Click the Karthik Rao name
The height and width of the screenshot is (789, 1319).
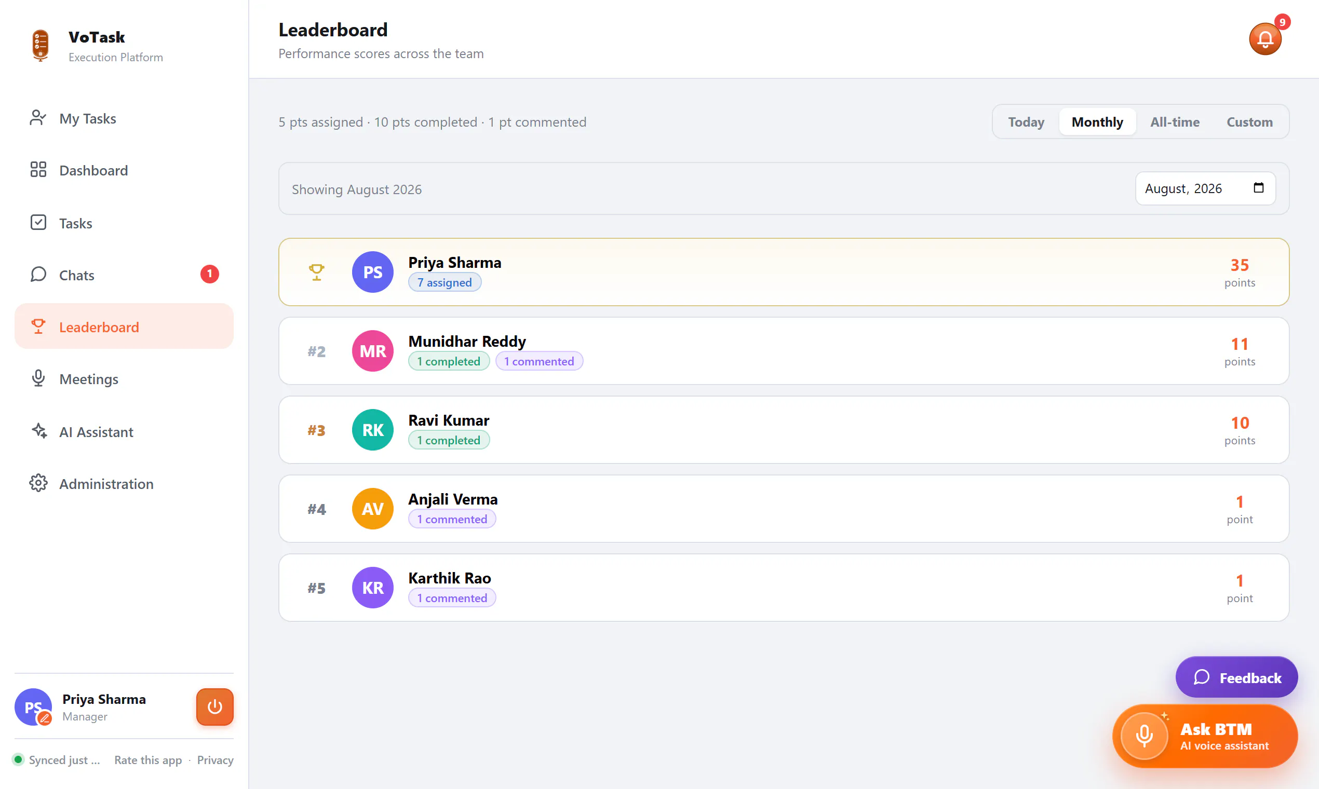(449, 578)
